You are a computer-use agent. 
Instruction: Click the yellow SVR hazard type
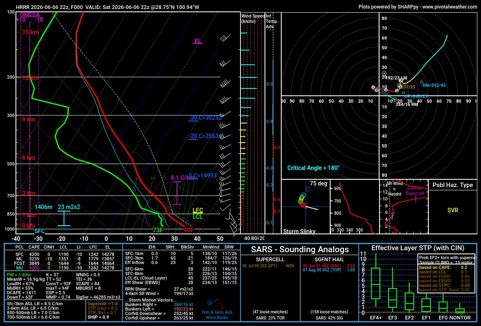point(452,210)
